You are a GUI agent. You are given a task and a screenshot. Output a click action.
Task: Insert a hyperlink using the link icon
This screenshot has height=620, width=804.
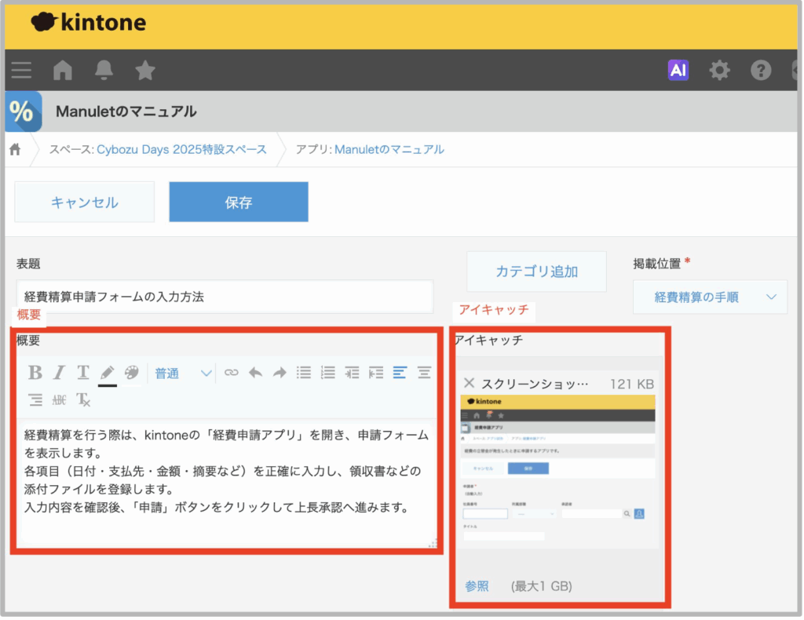click(x=231, y=373)
